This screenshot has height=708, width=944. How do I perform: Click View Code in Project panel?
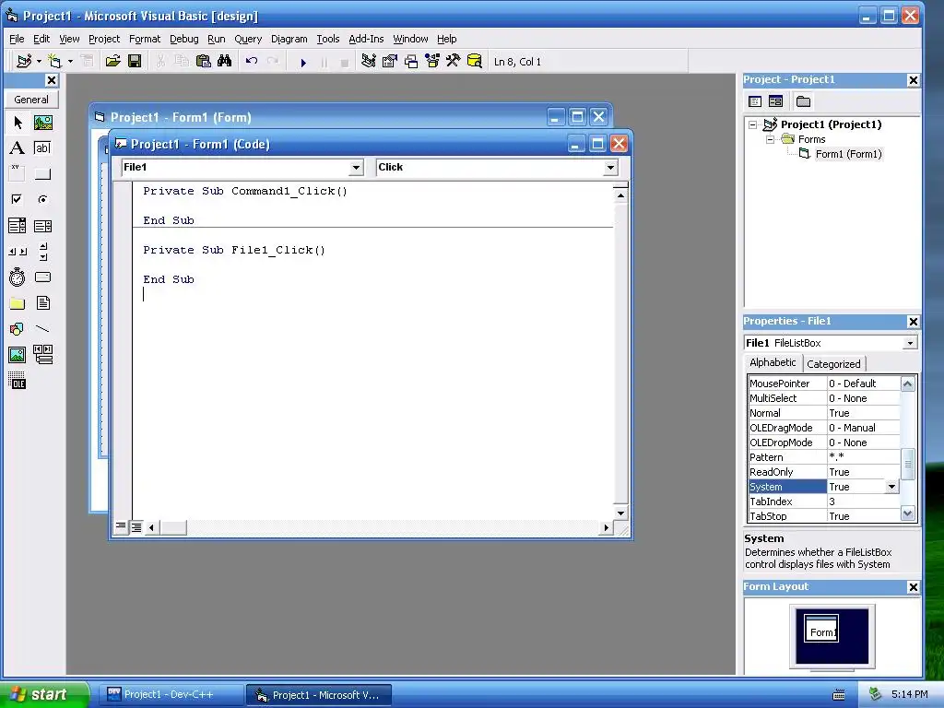[755, 101]
